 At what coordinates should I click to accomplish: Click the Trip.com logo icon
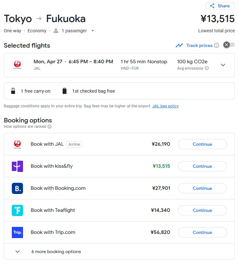coord(18,232)
